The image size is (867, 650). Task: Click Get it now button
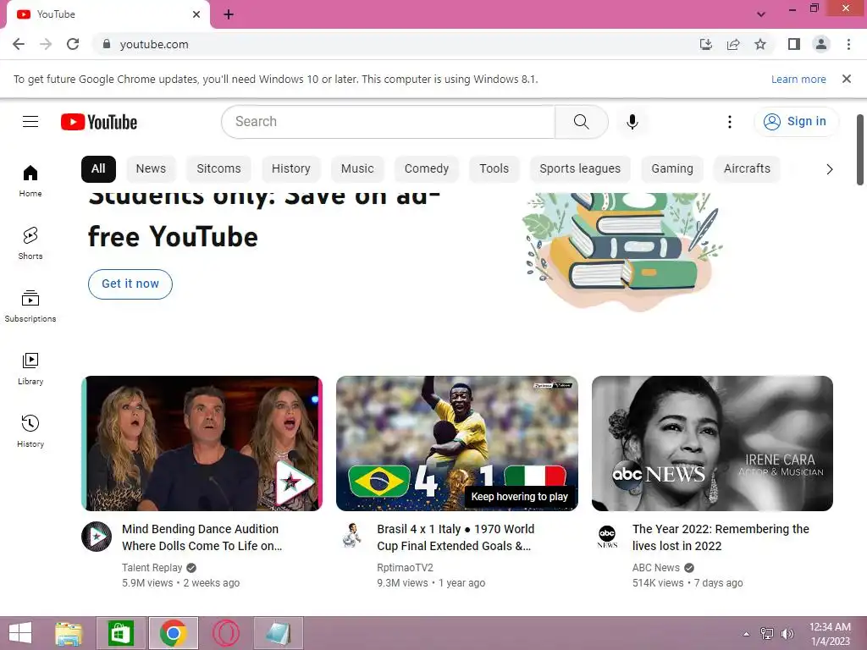(130, 284)
